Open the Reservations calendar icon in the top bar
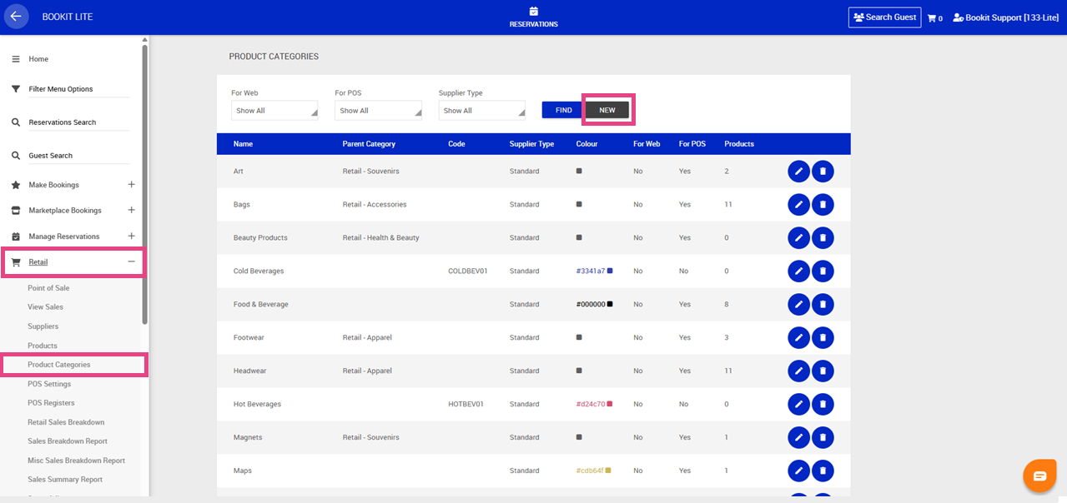 (x=534, y=11)
